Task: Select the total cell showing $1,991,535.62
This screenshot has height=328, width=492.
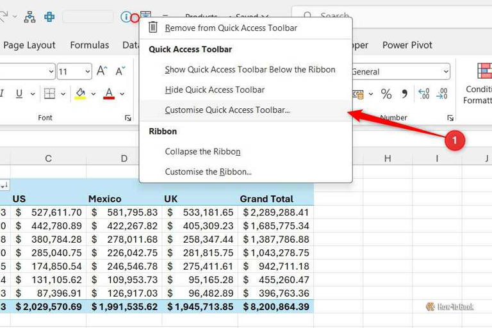Action: pos(124,307)
